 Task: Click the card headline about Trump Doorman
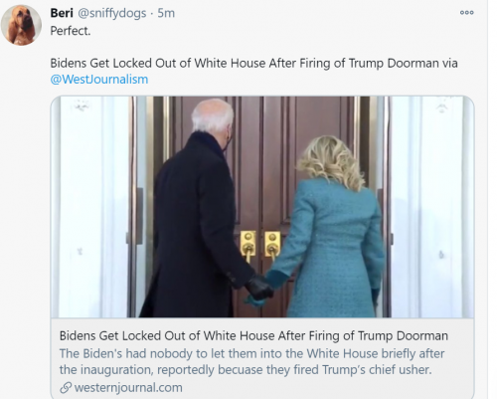pos(253,335)
